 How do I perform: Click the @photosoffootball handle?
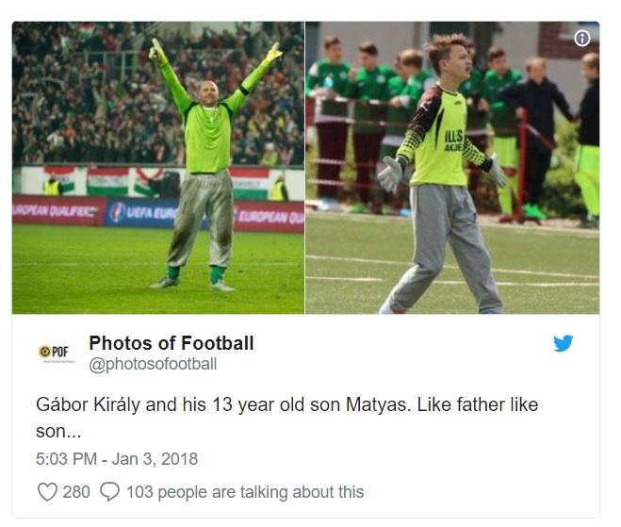coord(153,364)
